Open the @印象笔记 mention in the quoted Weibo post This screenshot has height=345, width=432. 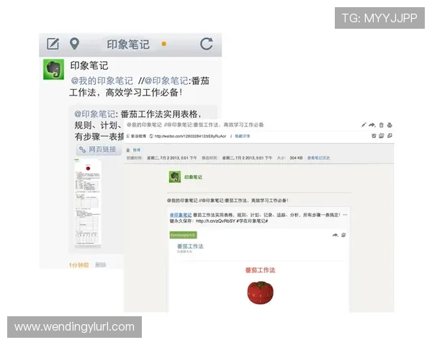[95, 114]
